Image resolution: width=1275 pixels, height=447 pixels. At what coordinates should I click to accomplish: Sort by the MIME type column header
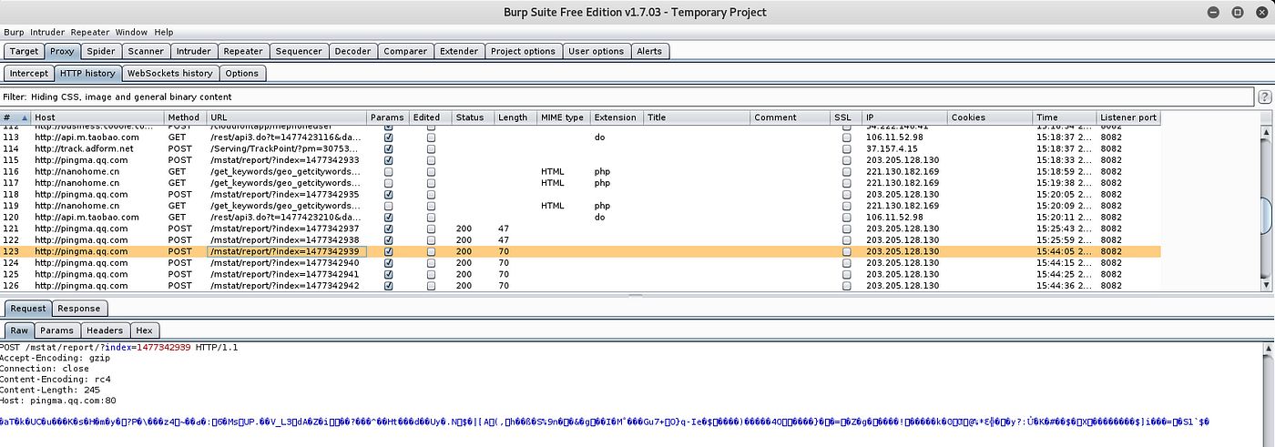click(564, 117)
